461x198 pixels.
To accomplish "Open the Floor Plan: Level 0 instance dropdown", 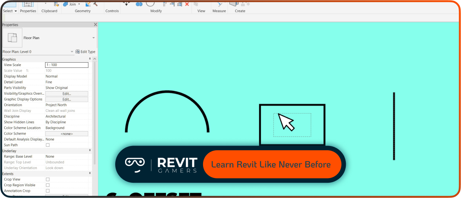I will [72, 52].
